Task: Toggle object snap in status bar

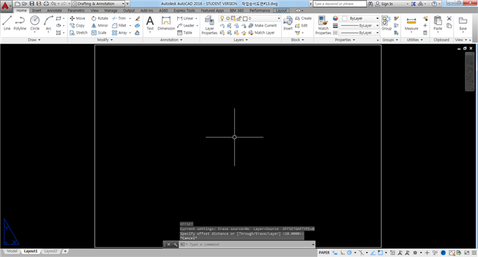Action: (x=380, y=253)
